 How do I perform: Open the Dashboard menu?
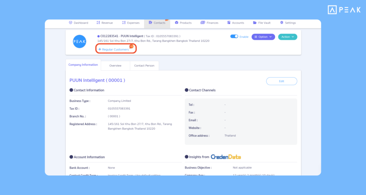[x=78, y=23]
